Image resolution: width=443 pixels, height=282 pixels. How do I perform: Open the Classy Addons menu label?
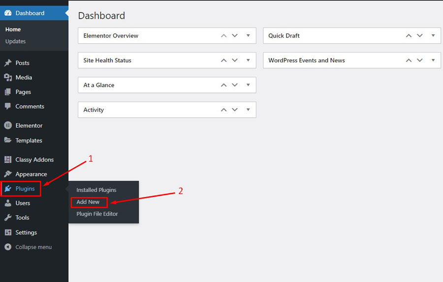[34, 160]
